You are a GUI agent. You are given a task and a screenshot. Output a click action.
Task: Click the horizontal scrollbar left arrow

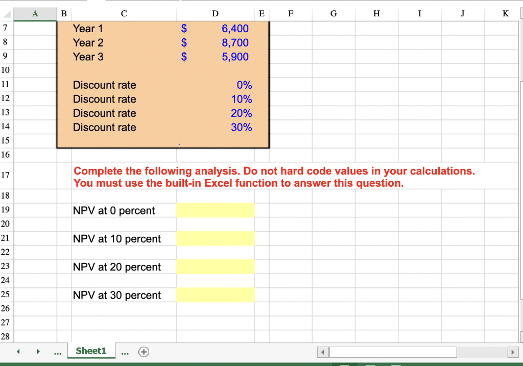click(x=322, y=352)
